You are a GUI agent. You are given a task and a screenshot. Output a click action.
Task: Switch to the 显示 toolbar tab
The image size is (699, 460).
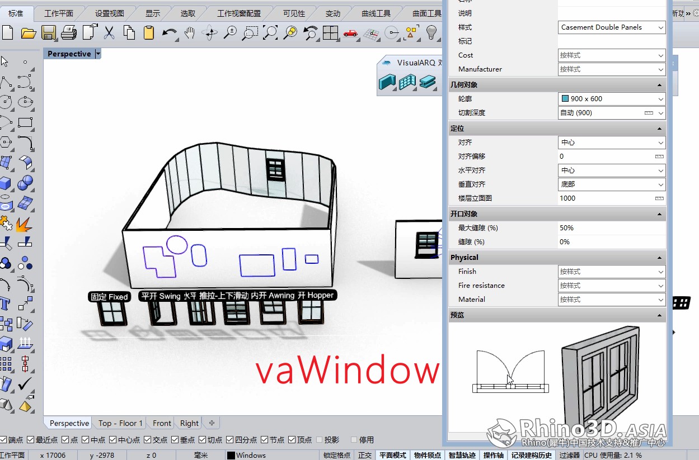[x=152, y=13]
